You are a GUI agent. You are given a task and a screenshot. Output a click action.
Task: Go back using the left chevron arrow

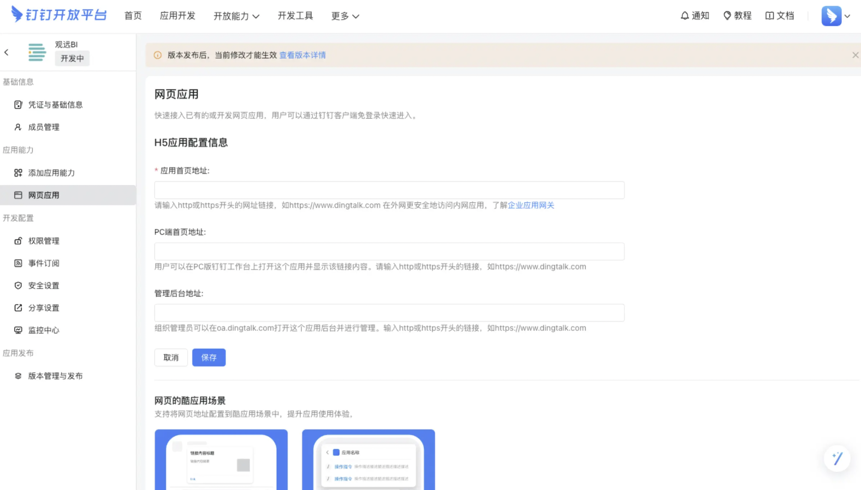(x=7, y=53)
